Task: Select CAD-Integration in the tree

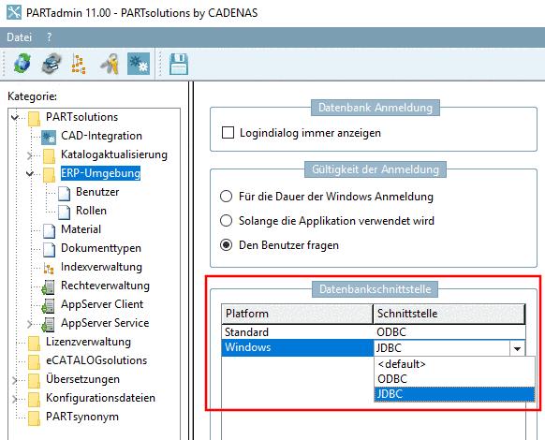Action: tap(101, 136)
